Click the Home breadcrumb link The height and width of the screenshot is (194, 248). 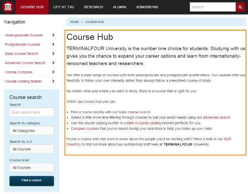tap(74, 22)
